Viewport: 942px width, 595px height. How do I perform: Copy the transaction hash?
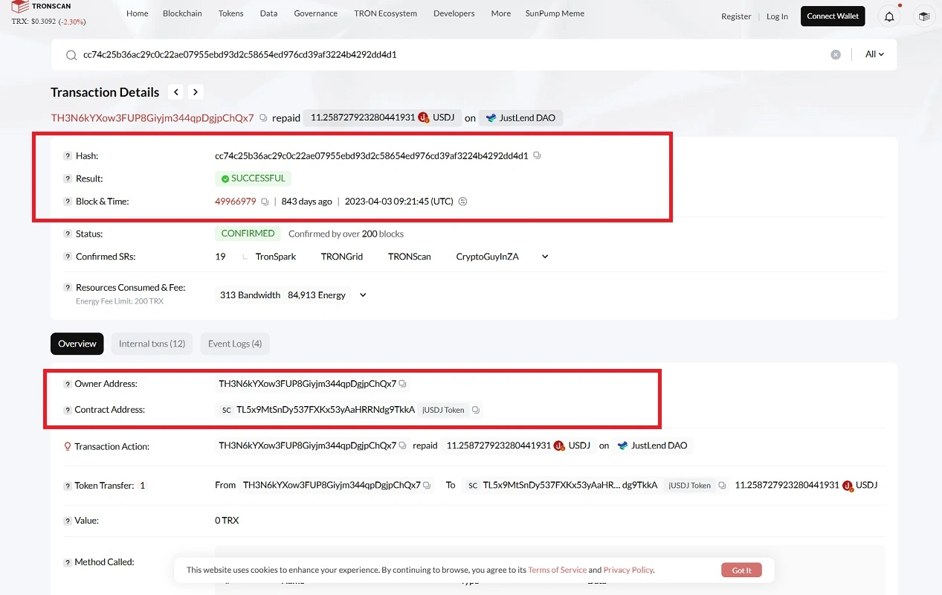pos(537,156)
